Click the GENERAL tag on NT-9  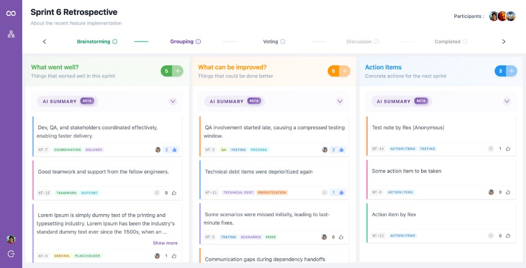(62, 256)
